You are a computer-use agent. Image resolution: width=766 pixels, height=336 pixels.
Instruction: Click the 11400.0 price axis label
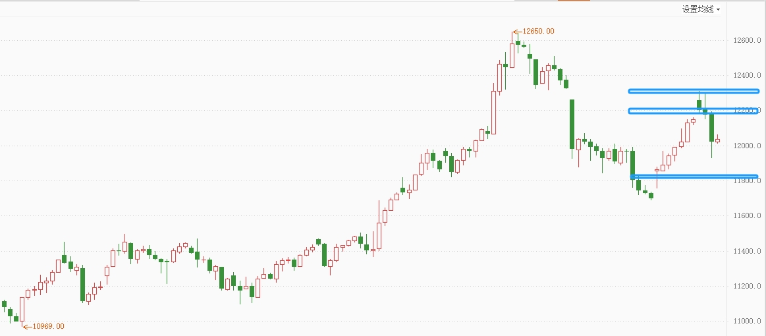coord(749,251)
